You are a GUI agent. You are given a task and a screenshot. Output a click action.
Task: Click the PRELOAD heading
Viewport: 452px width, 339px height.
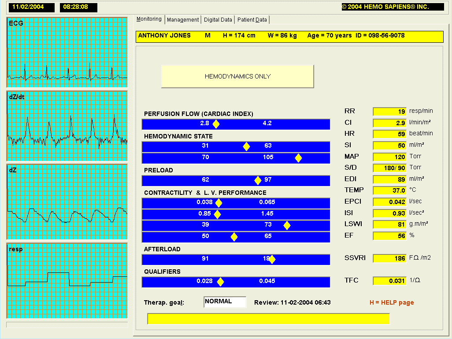(x=158, y=170)
